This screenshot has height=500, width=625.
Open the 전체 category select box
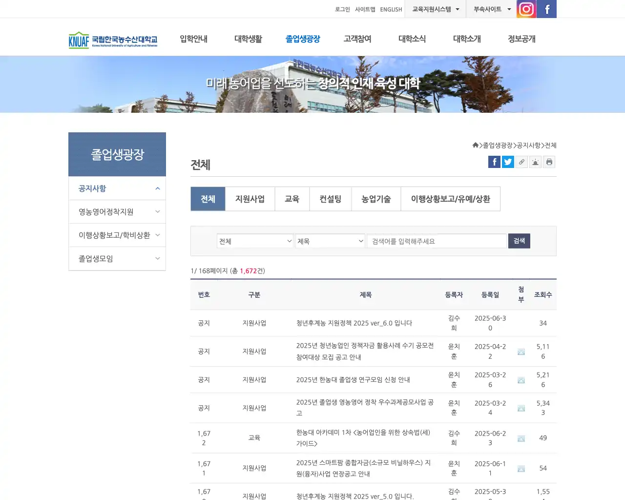coord(255,241)
